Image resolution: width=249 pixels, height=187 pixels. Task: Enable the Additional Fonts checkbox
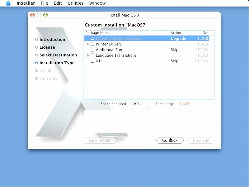coord(92,50)
